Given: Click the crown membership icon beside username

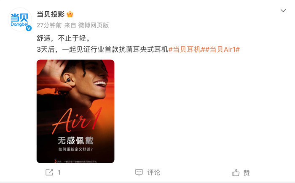Looking at the screenshot, I should click(70, 14).
